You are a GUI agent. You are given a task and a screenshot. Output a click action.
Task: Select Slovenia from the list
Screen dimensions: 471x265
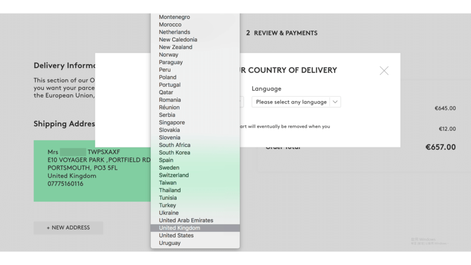pos(195,137)
